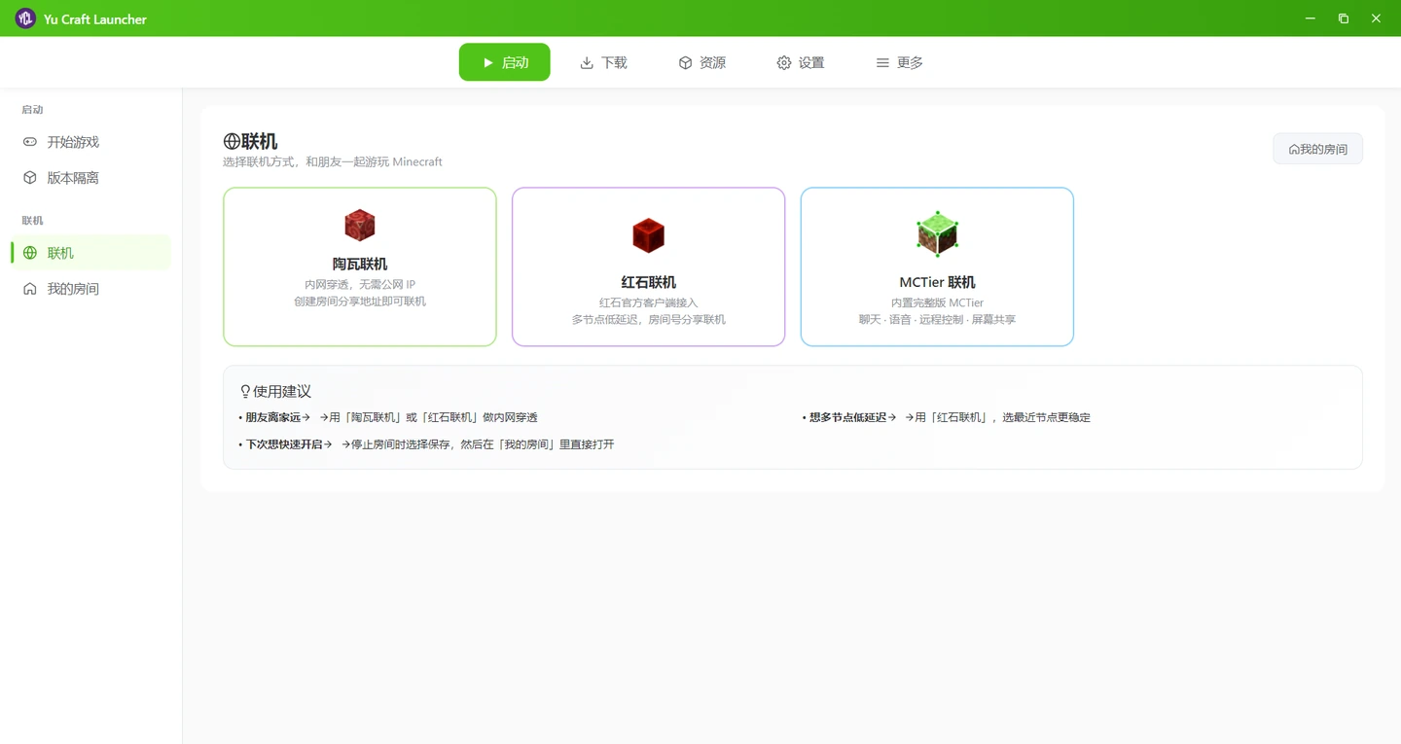Image resolution: width=1401 pixels, height=744 pixels.
Task: Click the description 内置完整版 MCTier
Action: (937, 303)
